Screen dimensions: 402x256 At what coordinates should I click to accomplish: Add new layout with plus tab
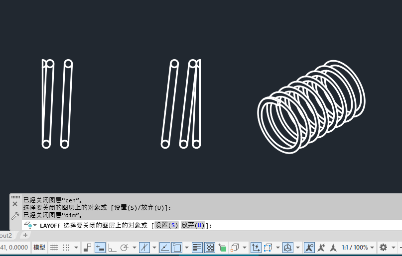point(25,235)
